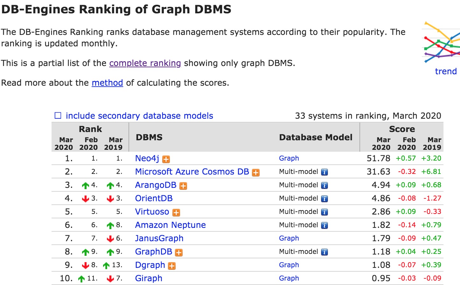
Task: Click the info icon in Microsoft Azure Cosmos DB row
Action: pyautogui.click(x=324, y=172)
